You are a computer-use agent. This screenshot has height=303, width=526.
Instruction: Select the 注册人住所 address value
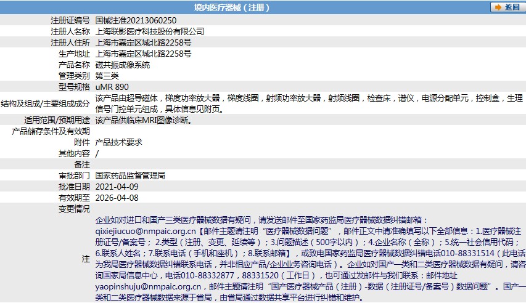click(143, 42)
